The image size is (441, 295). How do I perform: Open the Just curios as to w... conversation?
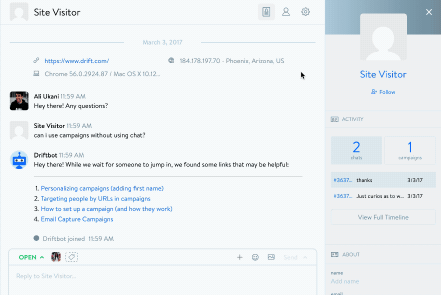point(383,196)
